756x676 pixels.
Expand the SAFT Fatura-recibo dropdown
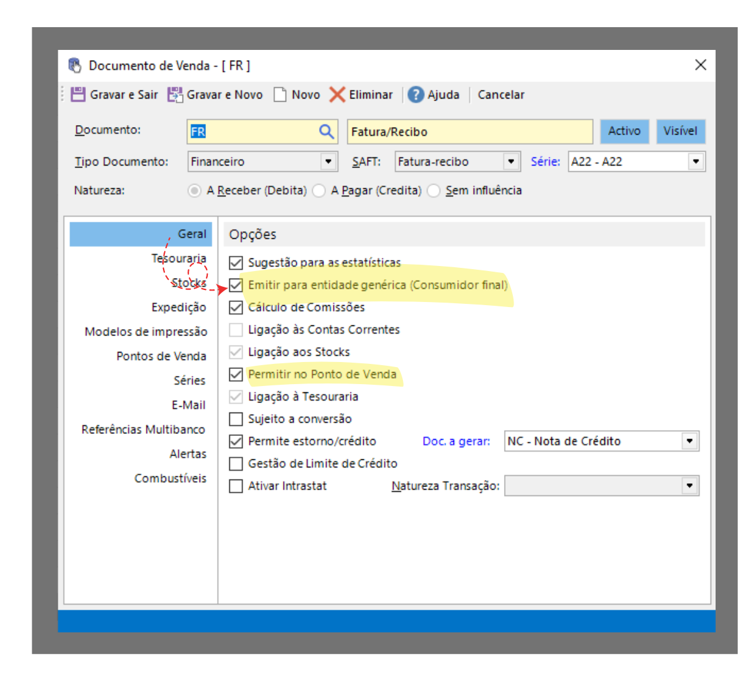[x=512, y=162]
